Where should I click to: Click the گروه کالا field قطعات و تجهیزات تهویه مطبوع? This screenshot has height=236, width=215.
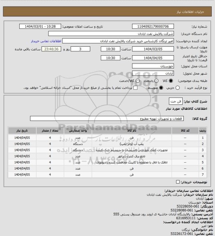(x=107, y=118)
